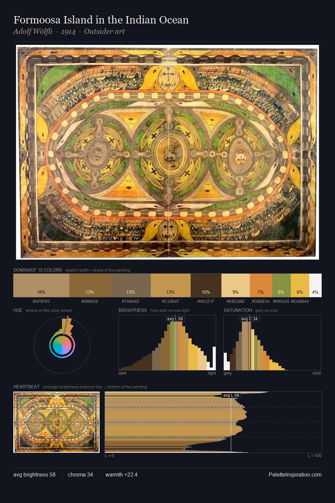Click the footer text 'warmth +22.4'
Screen dimensions: 335x503
122,475
